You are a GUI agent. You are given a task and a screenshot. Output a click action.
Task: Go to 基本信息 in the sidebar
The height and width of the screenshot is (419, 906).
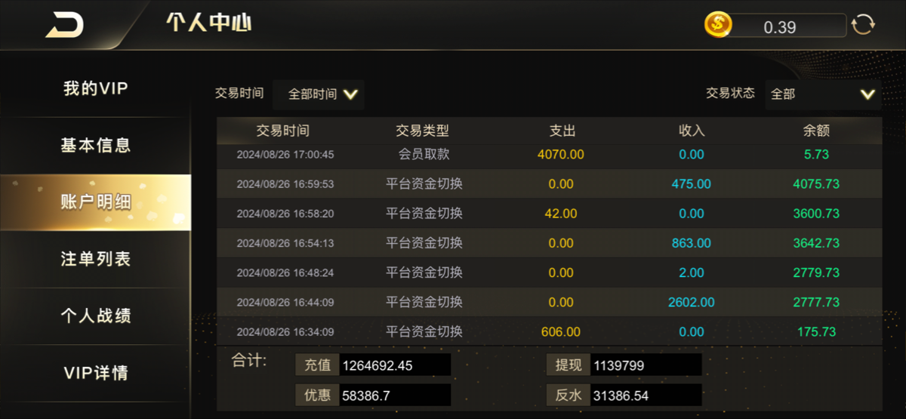coord(95,145)
